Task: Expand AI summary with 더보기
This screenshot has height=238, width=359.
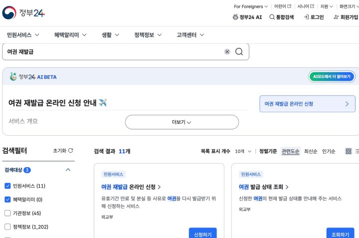Action: tap(182, 122)
